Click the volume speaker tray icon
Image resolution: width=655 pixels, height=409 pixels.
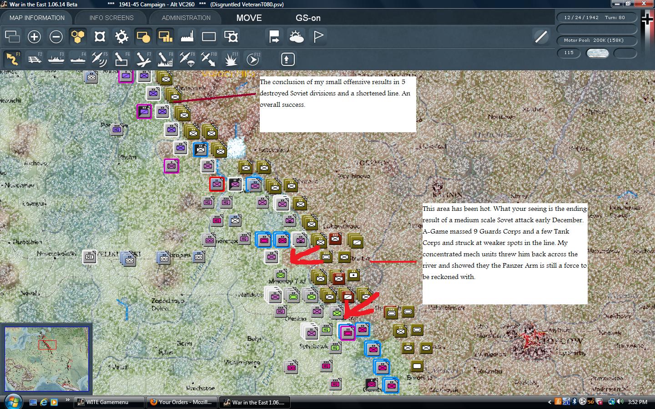(x=620, y=402)
